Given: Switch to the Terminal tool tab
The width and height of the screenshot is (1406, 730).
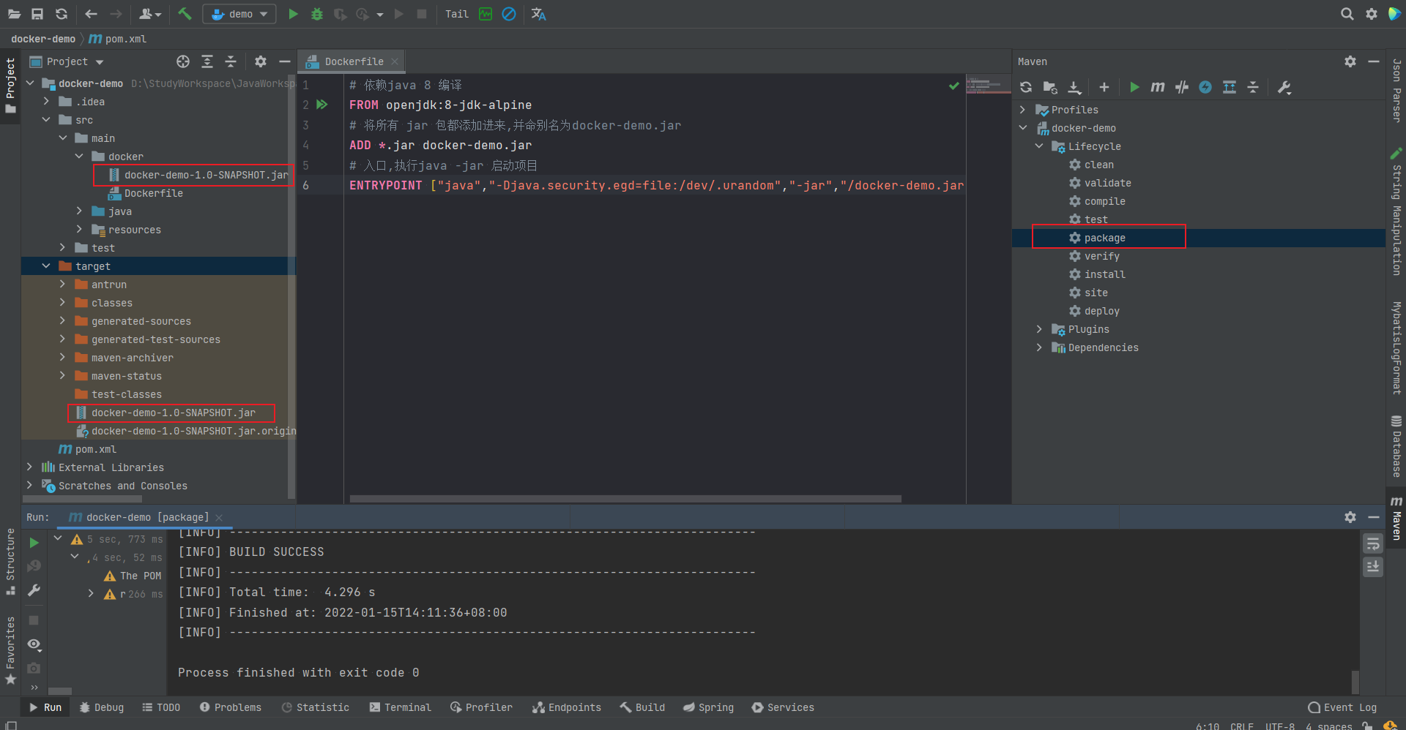Looking at the screenshot, I should pyautogui.click(x=400, y=707).
